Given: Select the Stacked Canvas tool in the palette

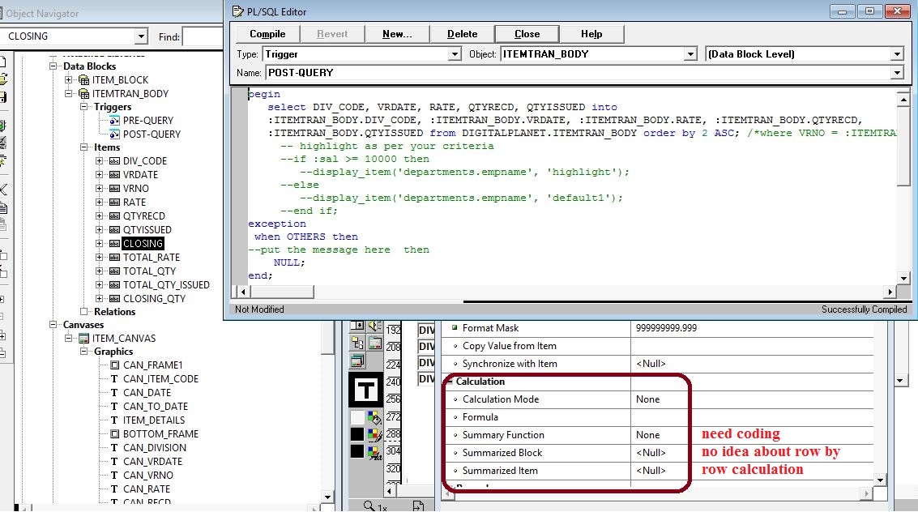Looking at the screenshot, I should click(x=357, y=361).
